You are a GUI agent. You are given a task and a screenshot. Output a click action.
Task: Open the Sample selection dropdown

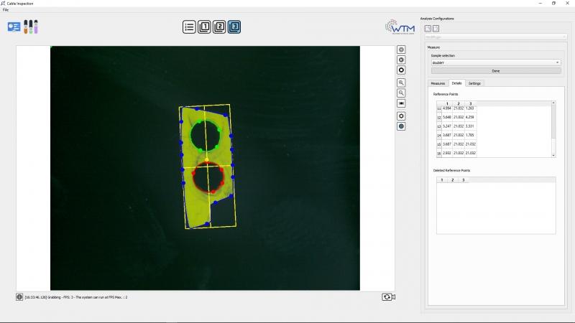tap(496, 62)
